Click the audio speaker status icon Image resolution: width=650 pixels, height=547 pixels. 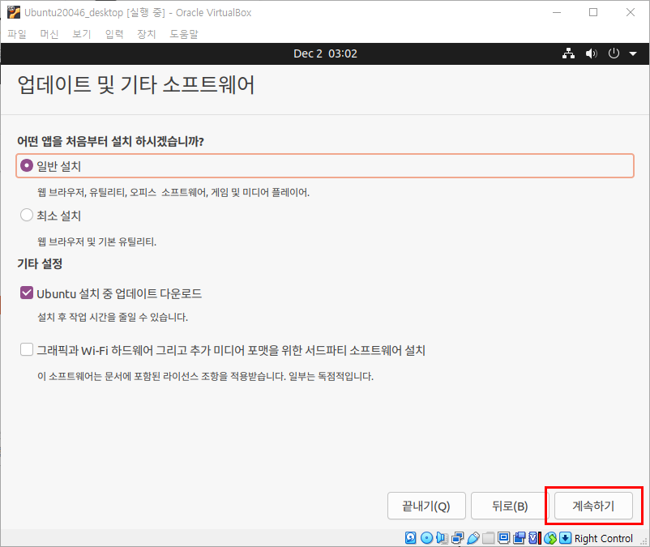click(442, 538)
